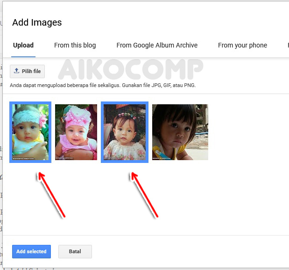Click the upload arrow icon on Pilih file
This screenshot has width=289, height=270.
click(x=17, y=71)
